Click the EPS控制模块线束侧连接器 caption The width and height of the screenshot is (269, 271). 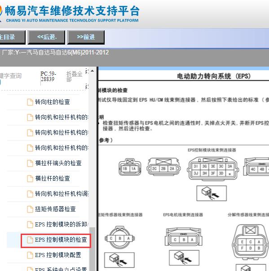point(212,150)
